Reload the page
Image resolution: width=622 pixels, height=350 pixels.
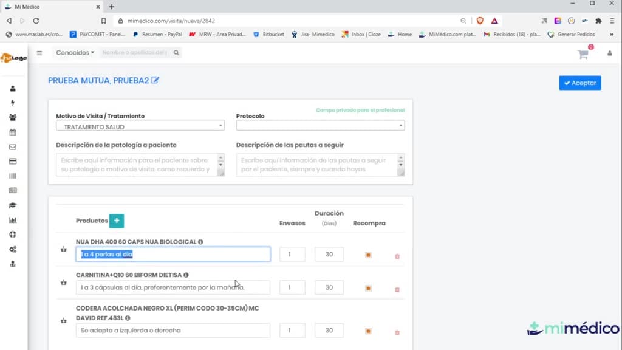tap(36, 21)
